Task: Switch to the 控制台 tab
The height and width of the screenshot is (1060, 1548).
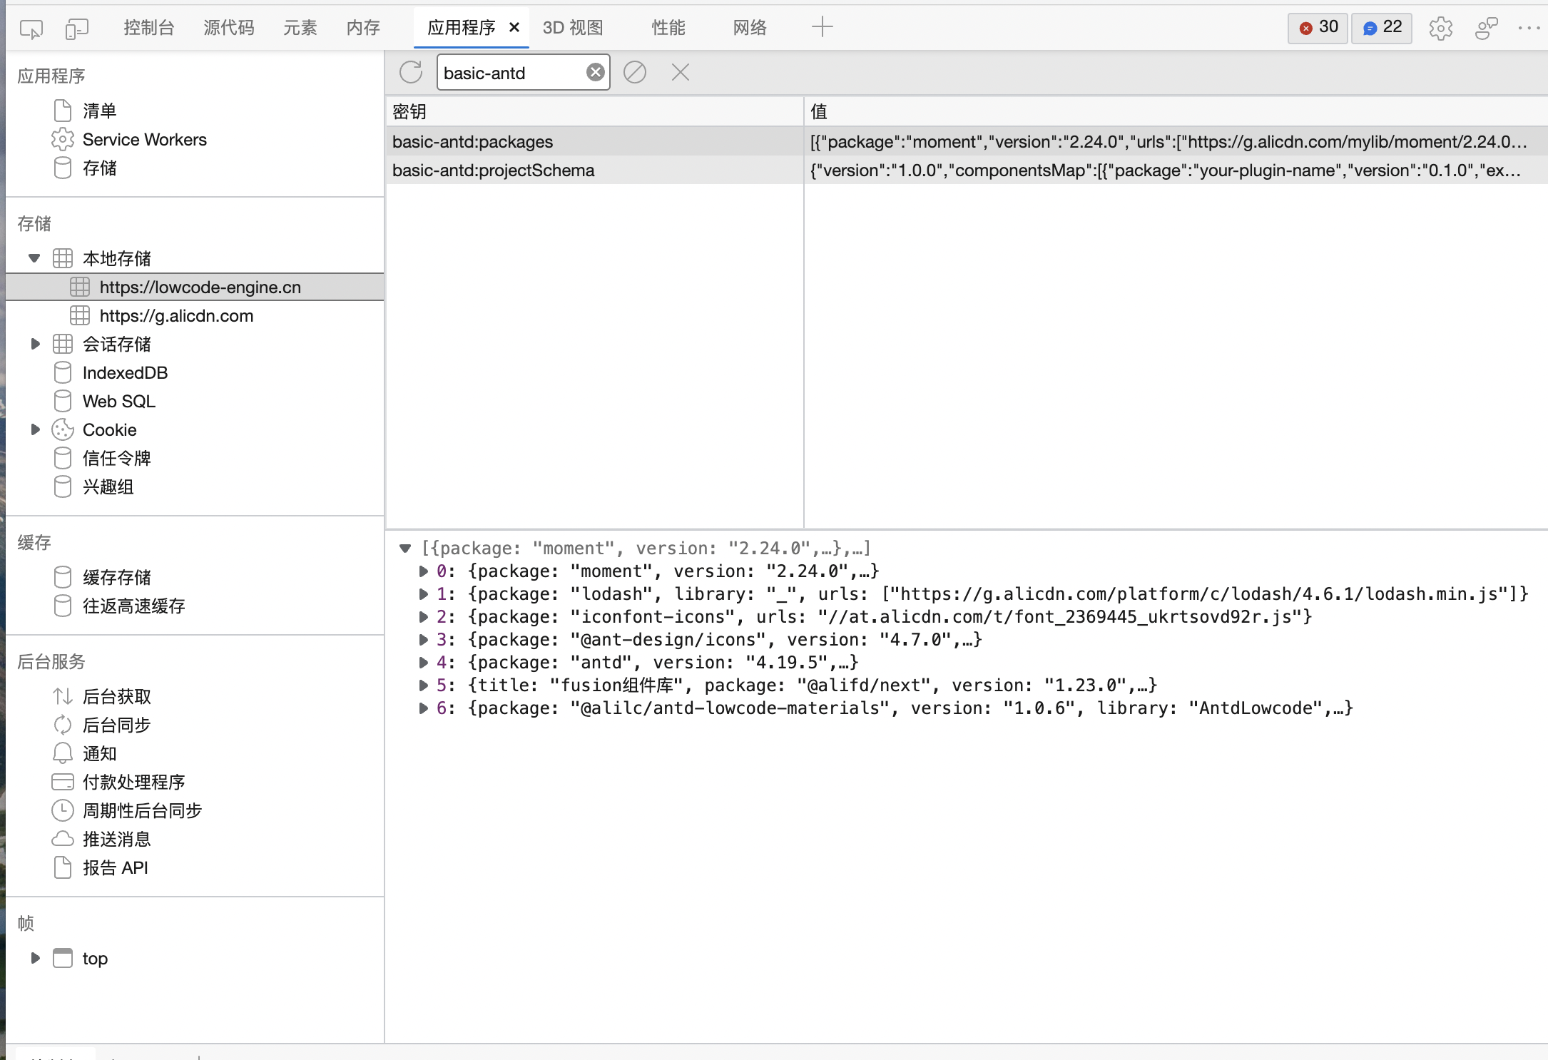Action: pos(148,28)
